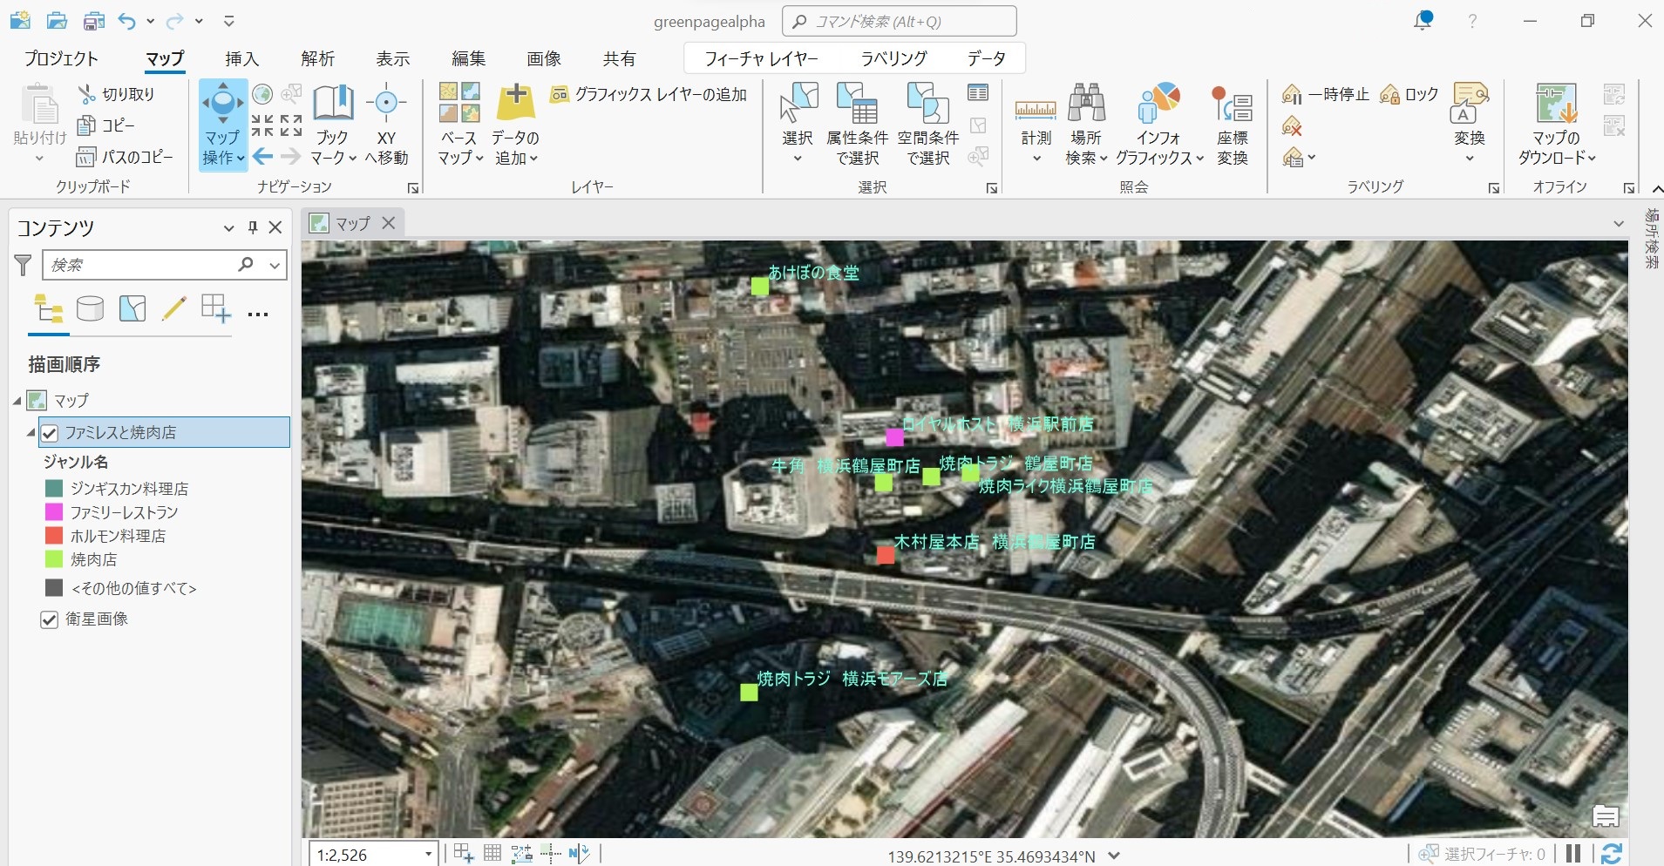Toggle the ロック label lock
The image size is (1664, 866).
[x=1409, y=94]
